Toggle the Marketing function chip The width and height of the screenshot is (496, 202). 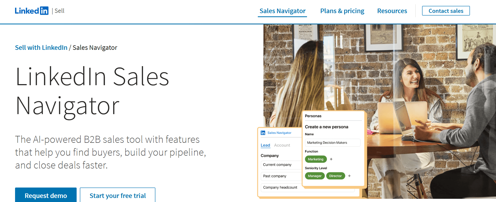pyautogui.click(x=316, y=159)
